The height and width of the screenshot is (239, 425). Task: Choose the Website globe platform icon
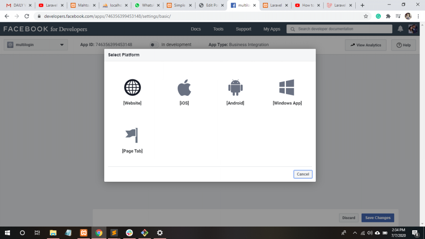tap(132, 87)
